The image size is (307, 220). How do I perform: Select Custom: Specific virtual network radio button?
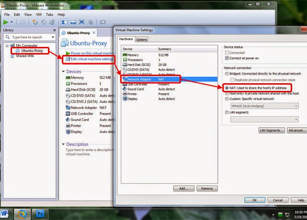pyautogui.click(x=227, y=99)
